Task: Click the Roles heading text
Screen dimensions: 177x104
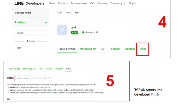Action: 10,78
